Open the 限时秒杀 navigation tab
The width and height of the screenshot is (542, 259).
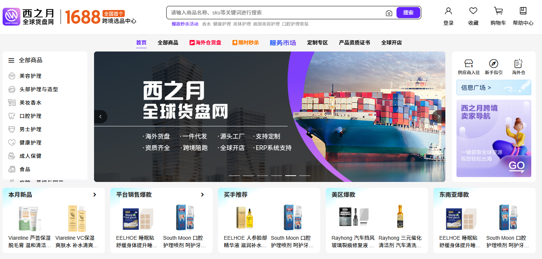(x=245, y=43)
